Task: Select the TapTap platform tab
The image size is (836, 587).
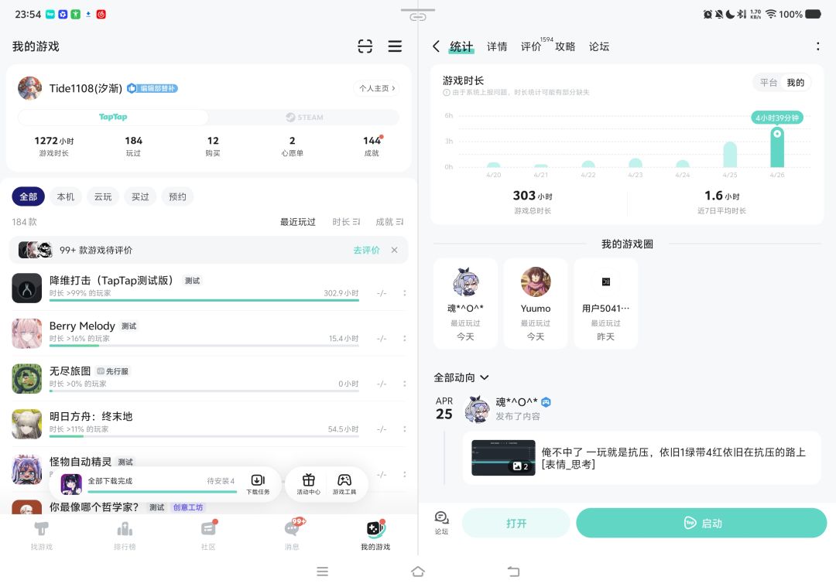Action: 113,118
